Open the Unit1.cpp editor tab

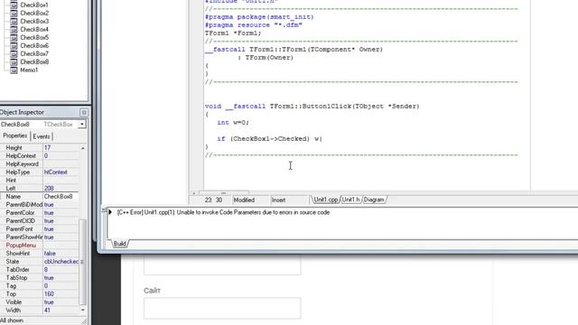pos(325,200)
